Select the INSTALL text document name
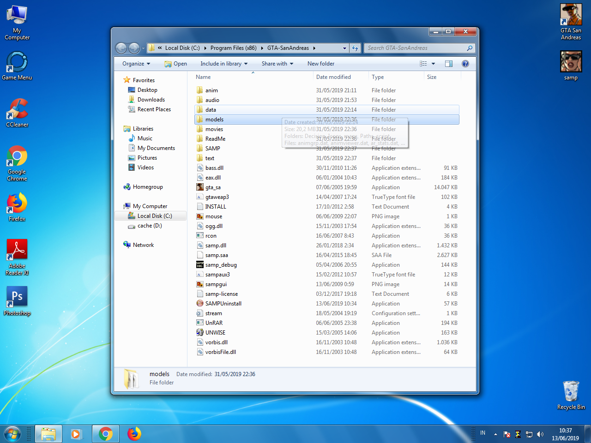 (x=216, y=207)
